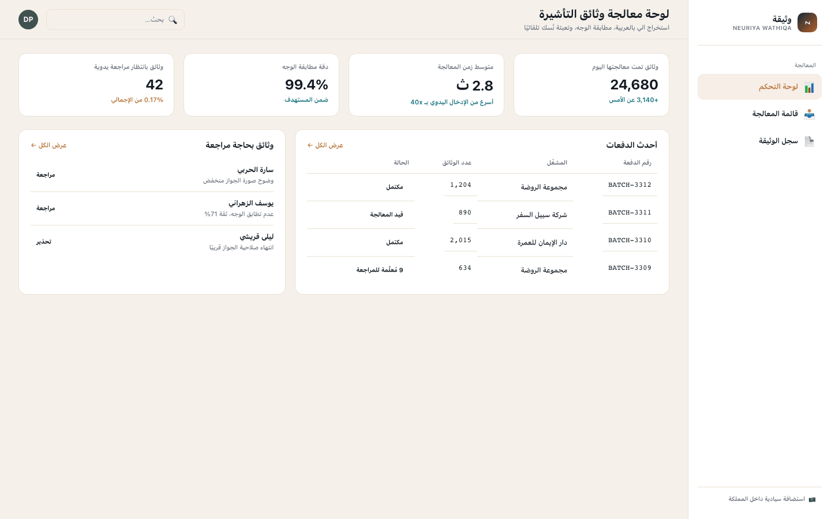
Task: Open يوسف الزهراني review item
Action: (152, 208)
